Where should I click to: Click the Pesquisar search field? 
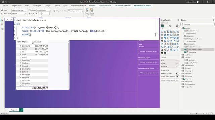(198, 24)
